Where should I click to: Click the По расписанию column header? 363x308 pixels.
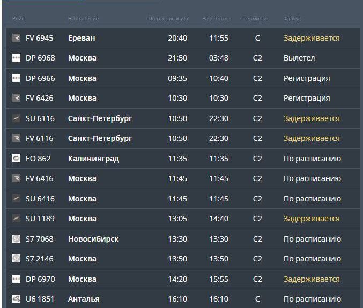[168, 19]
